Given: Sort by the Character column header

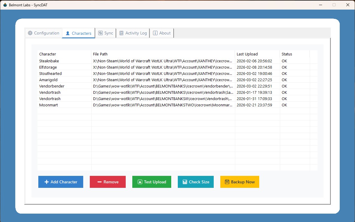Looking at the screenshot, I should pos(48,54).
